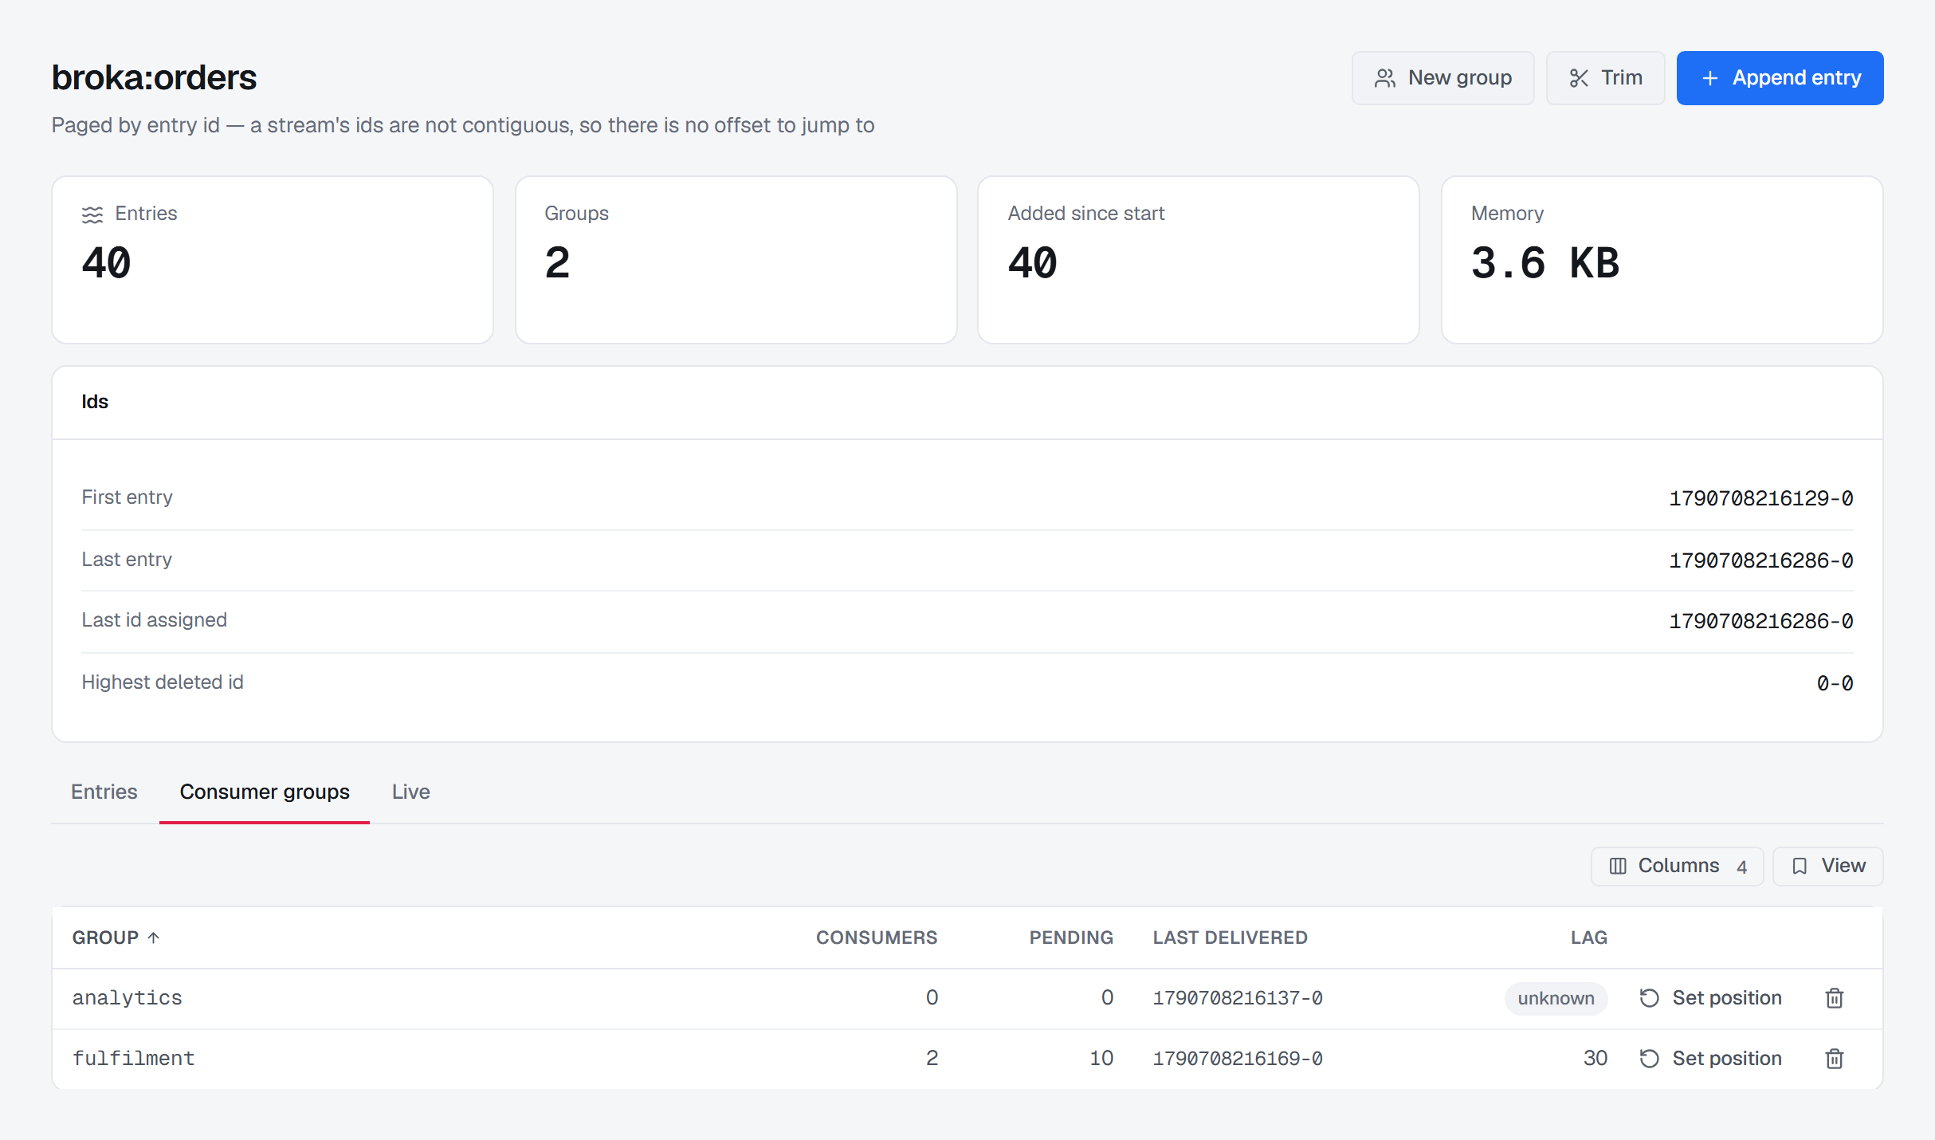Sort by CONSUMERS column header
This screenshot has height=1140, width=1935.
[877, 938]
